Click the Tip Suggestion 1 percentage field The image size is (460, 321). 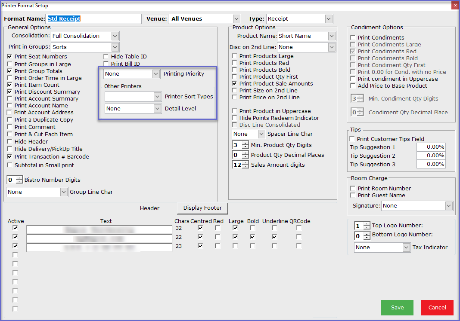(x=431, y=147)
